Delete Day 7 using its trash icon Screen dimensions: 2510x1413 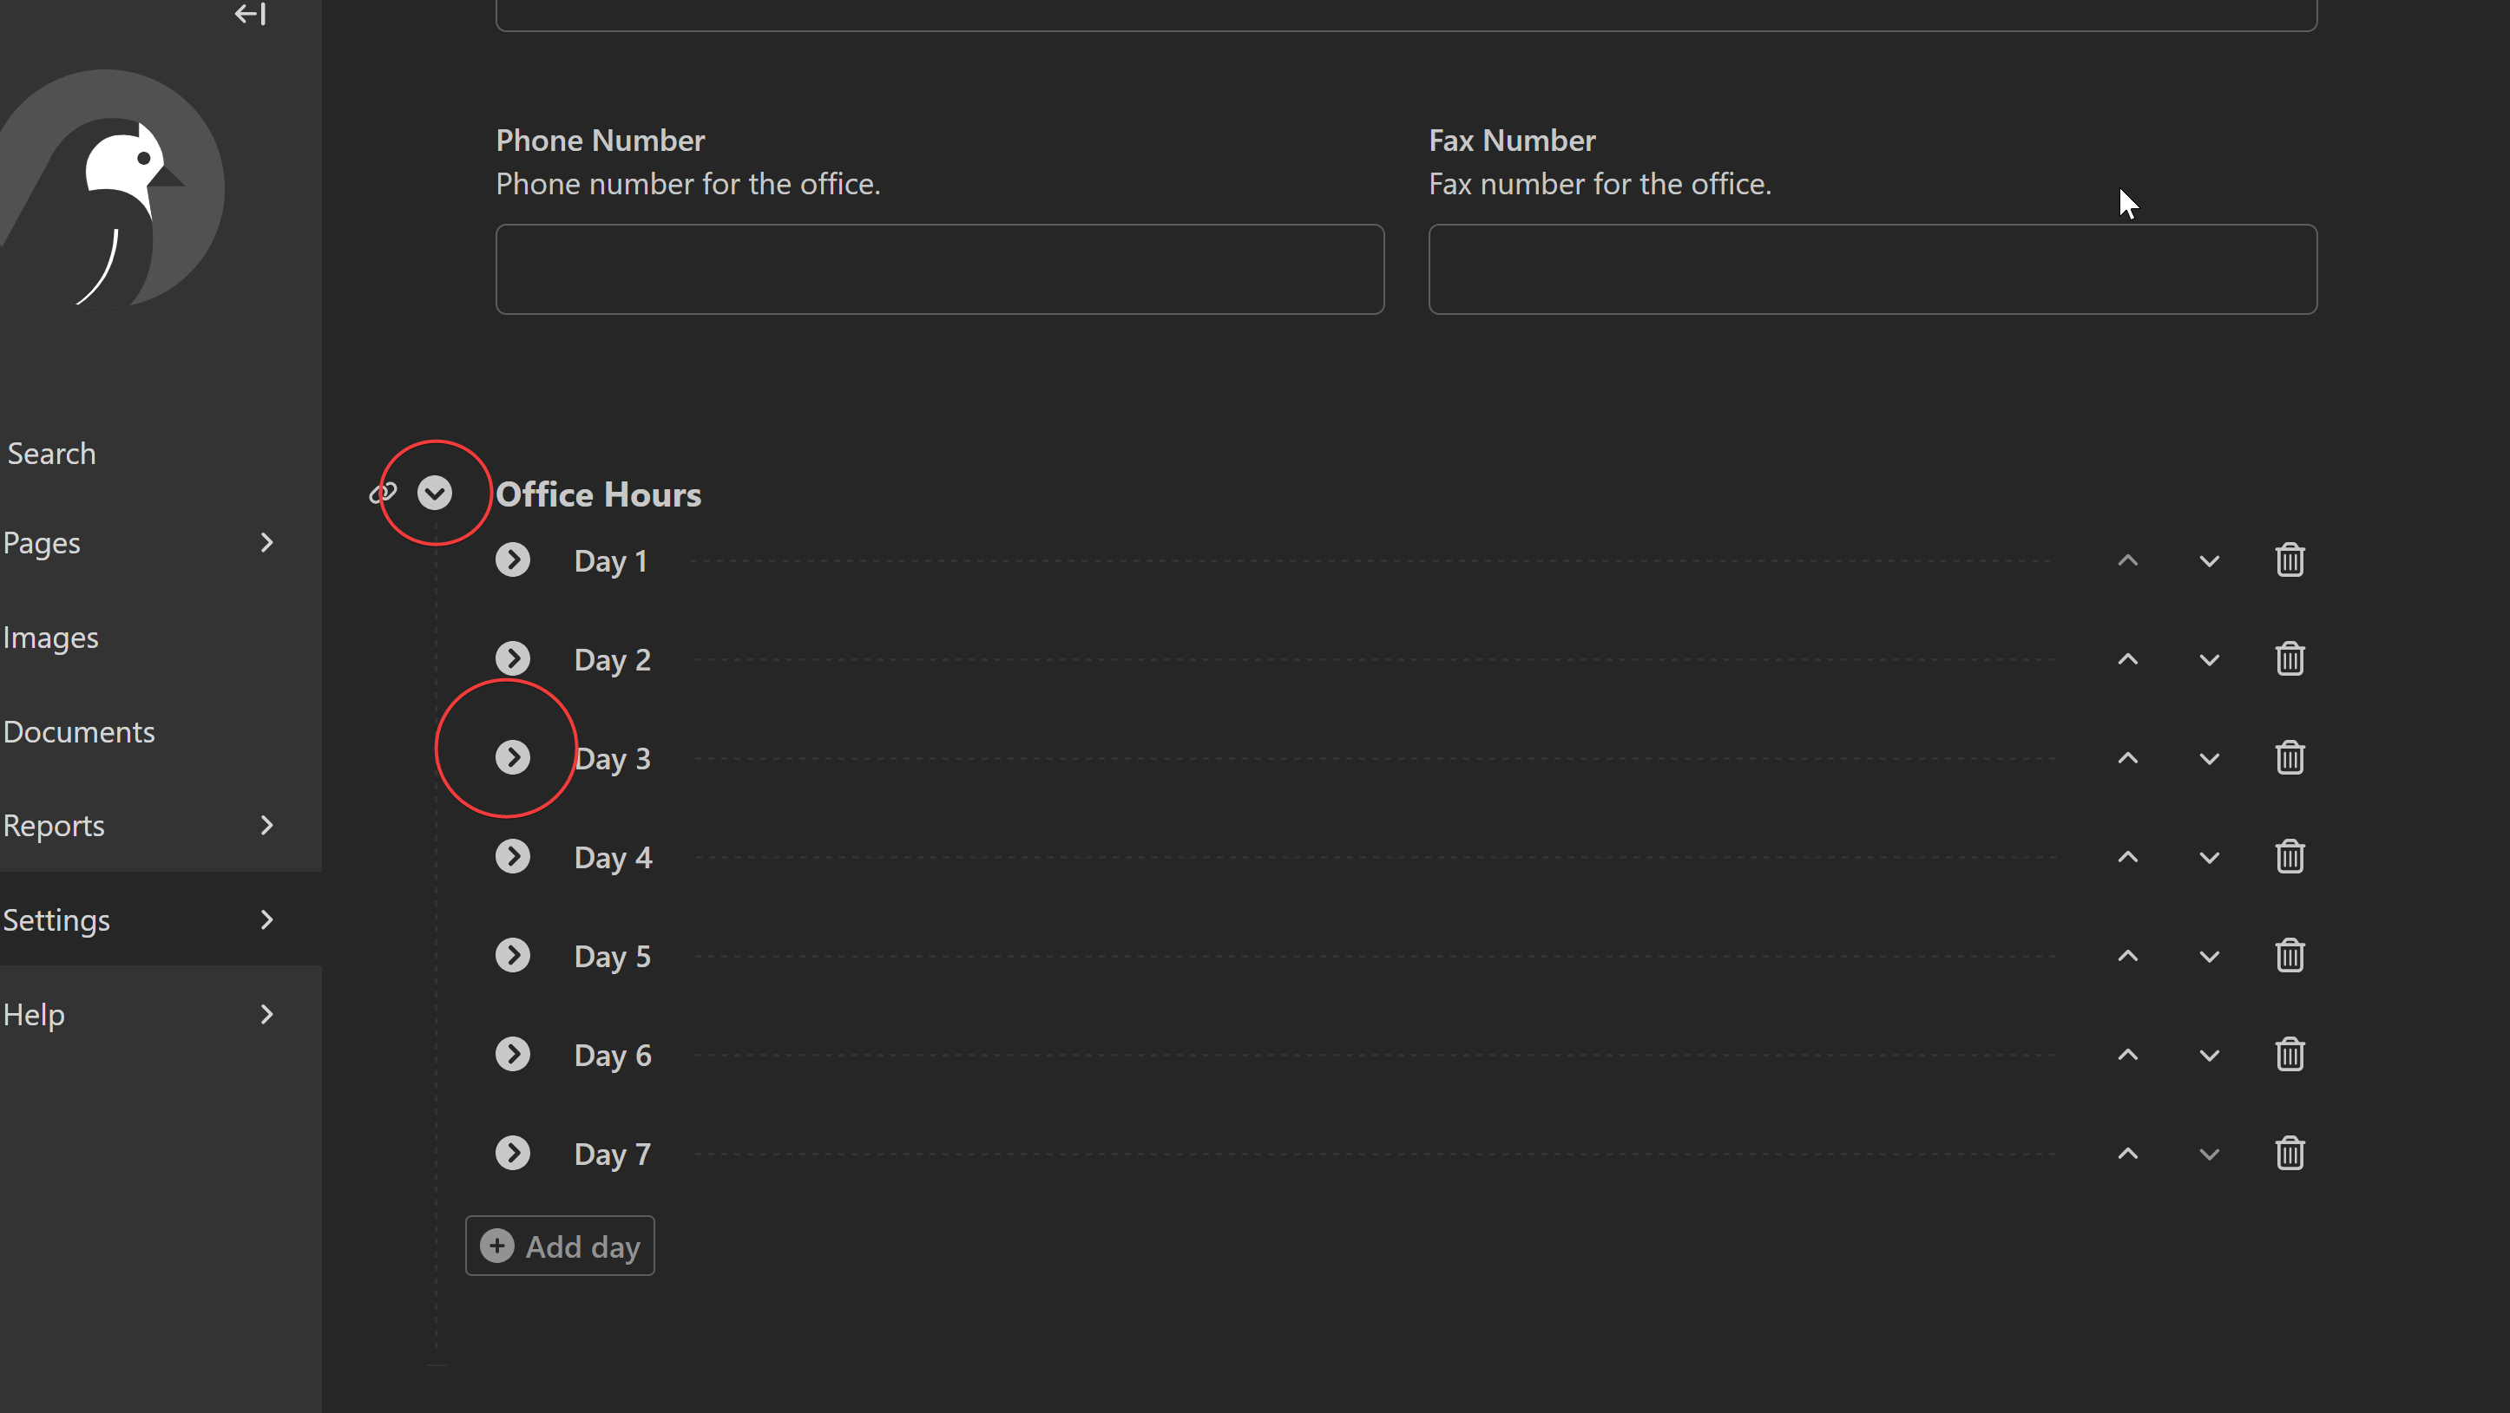pyautogui.click(x=2290, y=1153)
